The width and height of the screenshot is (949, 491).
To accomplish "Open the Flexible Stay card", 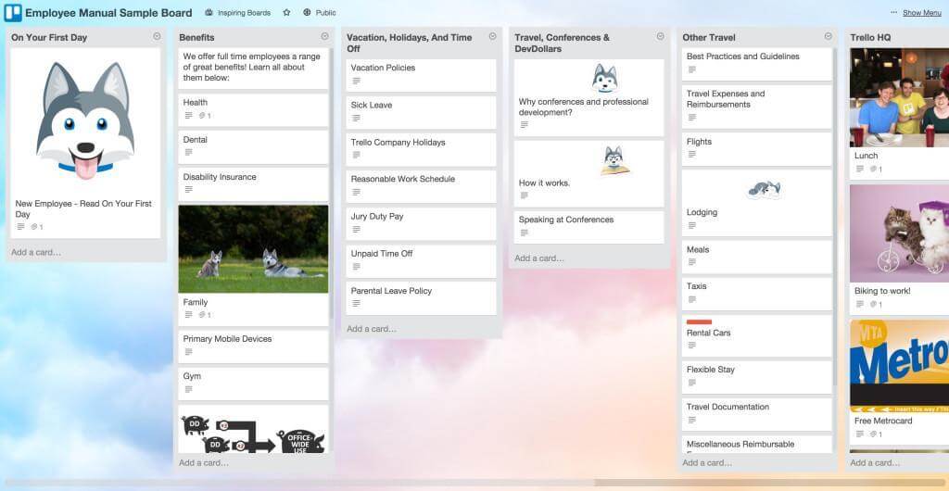I will (x=756, y=377).
